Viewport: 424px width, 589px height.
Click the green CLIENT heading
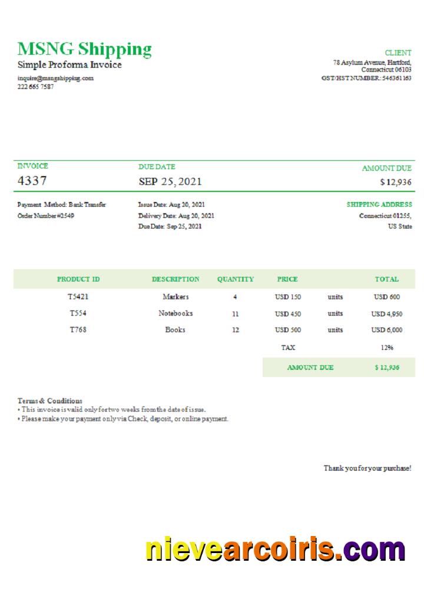pos(398,53)
